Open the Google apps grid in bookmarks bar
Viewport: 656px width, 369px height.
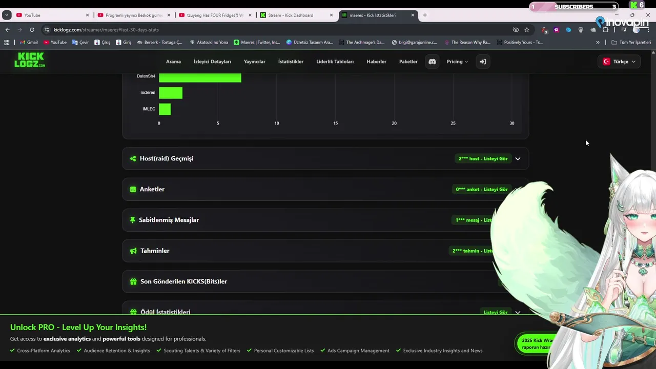coord(7,43)
